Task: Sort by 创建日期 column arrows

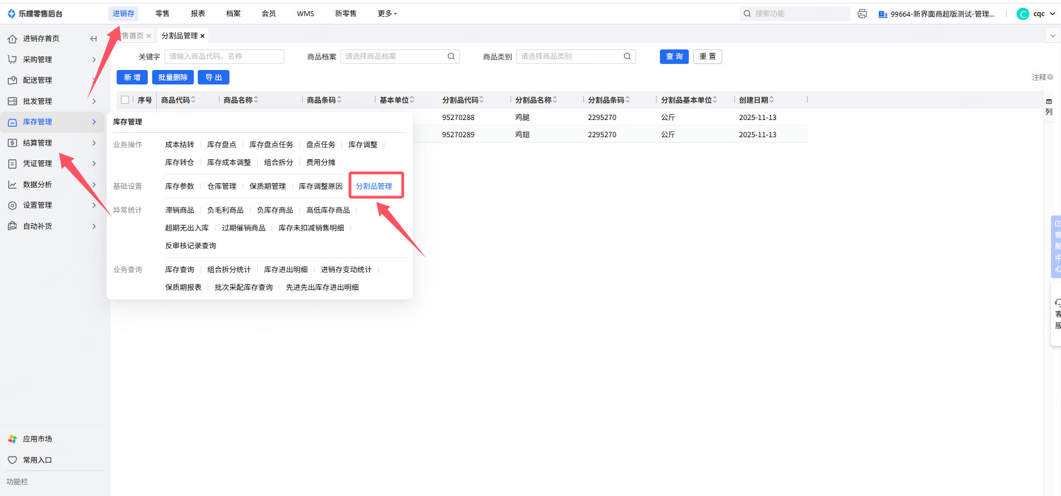Action: click(x=772, y=100)
